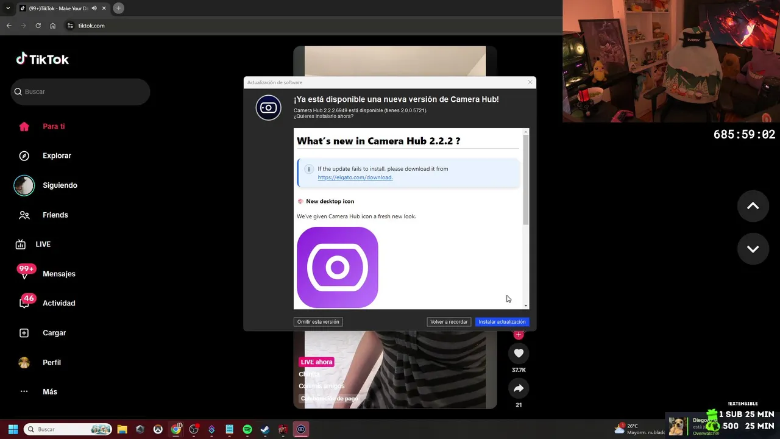This screenshot has height=439, width=780.
Task: Select the TikTok browser tab
Action: click(x=63, y=8)
